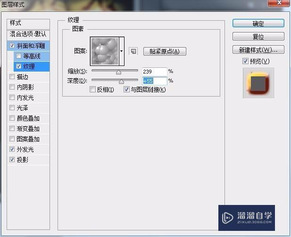291x237 pixels.
Task: Toggle the 与图层链接(K) checkbox
Action: coord(126,90)
